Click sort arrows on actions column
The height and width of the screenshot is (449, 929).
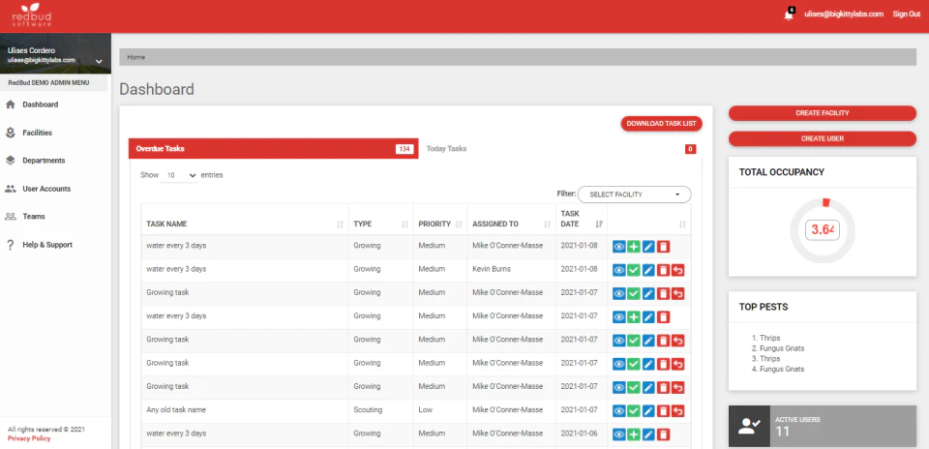tap(682, 224)
